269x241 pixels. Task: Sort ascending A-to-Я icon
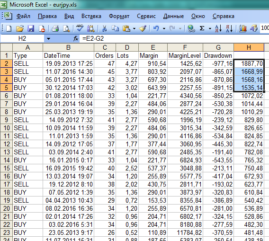coord(218,28)
